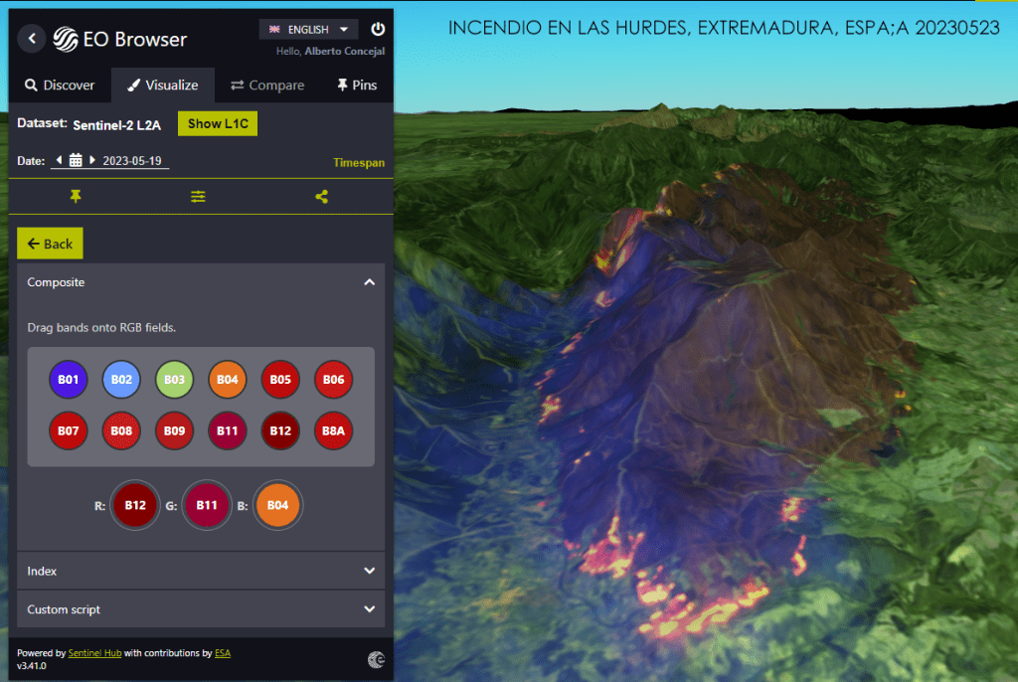The height and width of the screenshot is (682, 1018).
Task: Open the calendar date picker icon
Action: [x=76, y=160]
